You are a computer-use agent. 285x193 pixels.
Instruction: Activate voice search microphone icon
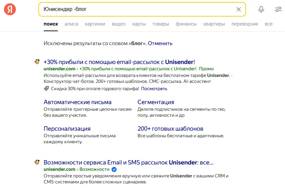point(261,9)
